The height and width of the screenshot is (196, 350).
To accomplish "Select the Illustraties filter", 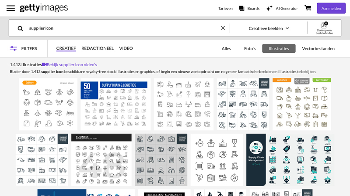I will coord(279,48).
